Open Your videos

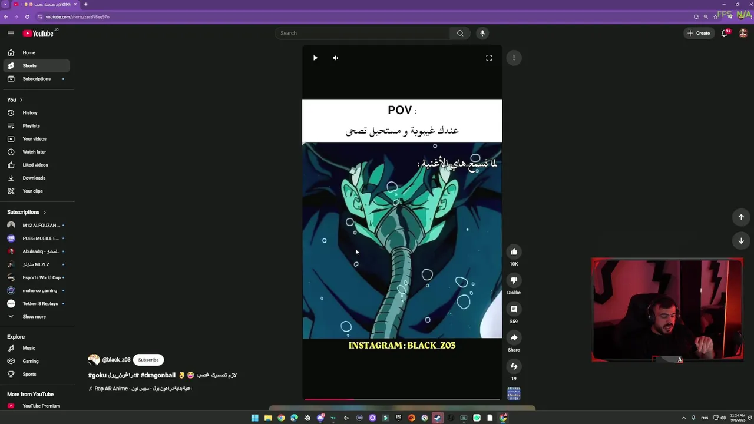tap(35, 138)
